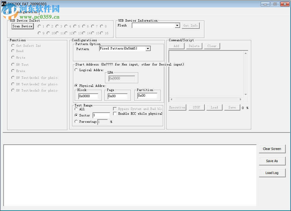Screen dimensions: 291x211
Task: Choose the RW Test function
Action: tap(13, 64)
